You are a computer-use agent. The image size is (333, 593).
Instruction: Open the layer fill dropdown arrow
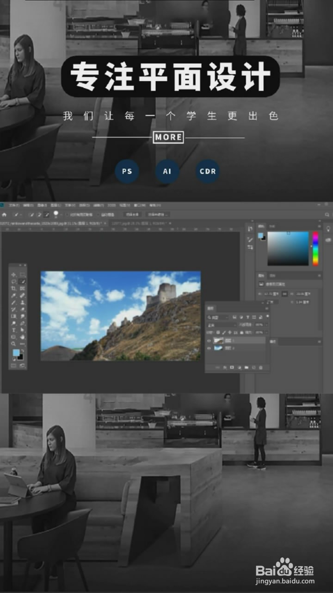click(266, 333)
